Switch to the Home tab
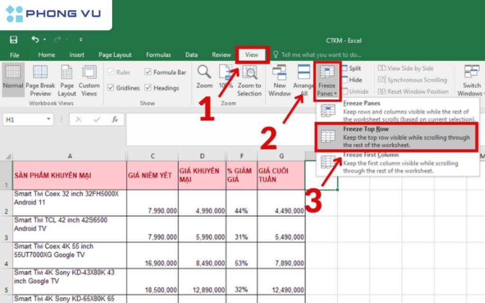The width and height of the screenshot is (485, 303). tap(46, 55)
